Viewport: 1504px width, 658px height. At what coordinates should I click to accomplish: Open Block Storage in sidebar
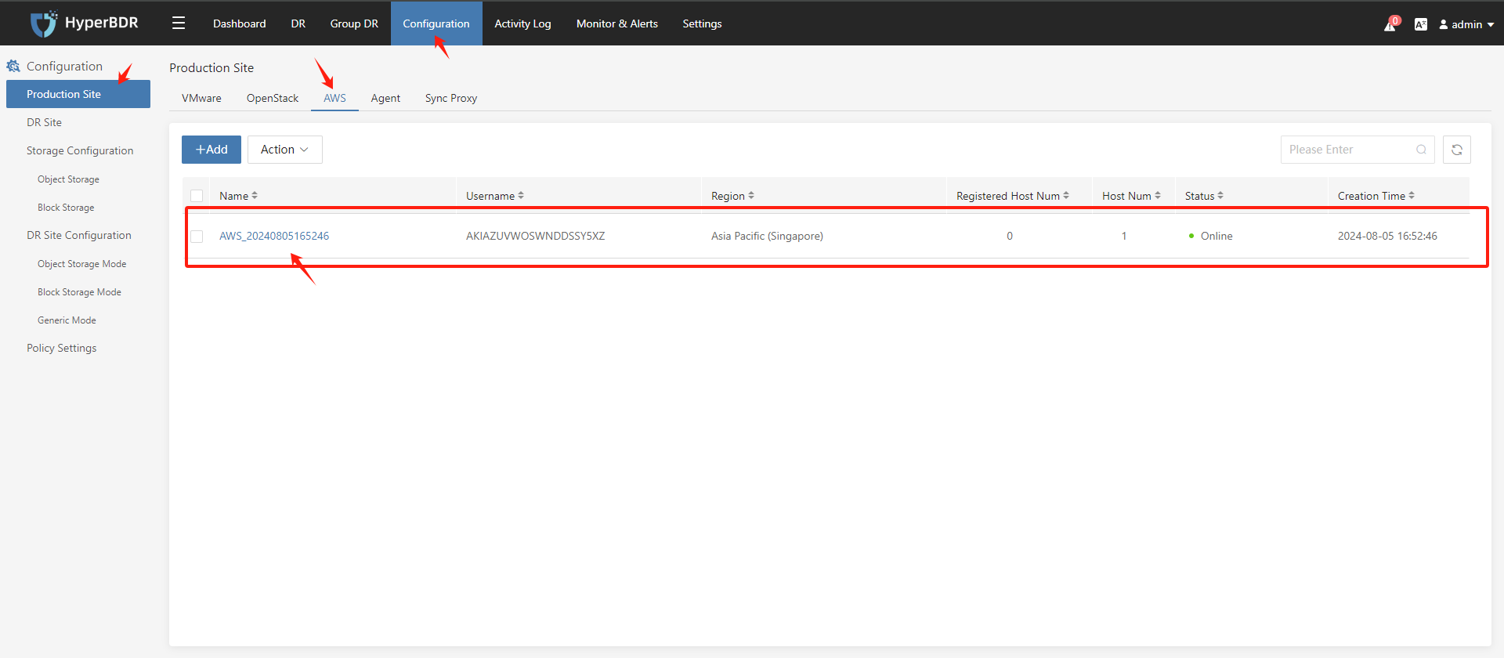tap(66, 208)
